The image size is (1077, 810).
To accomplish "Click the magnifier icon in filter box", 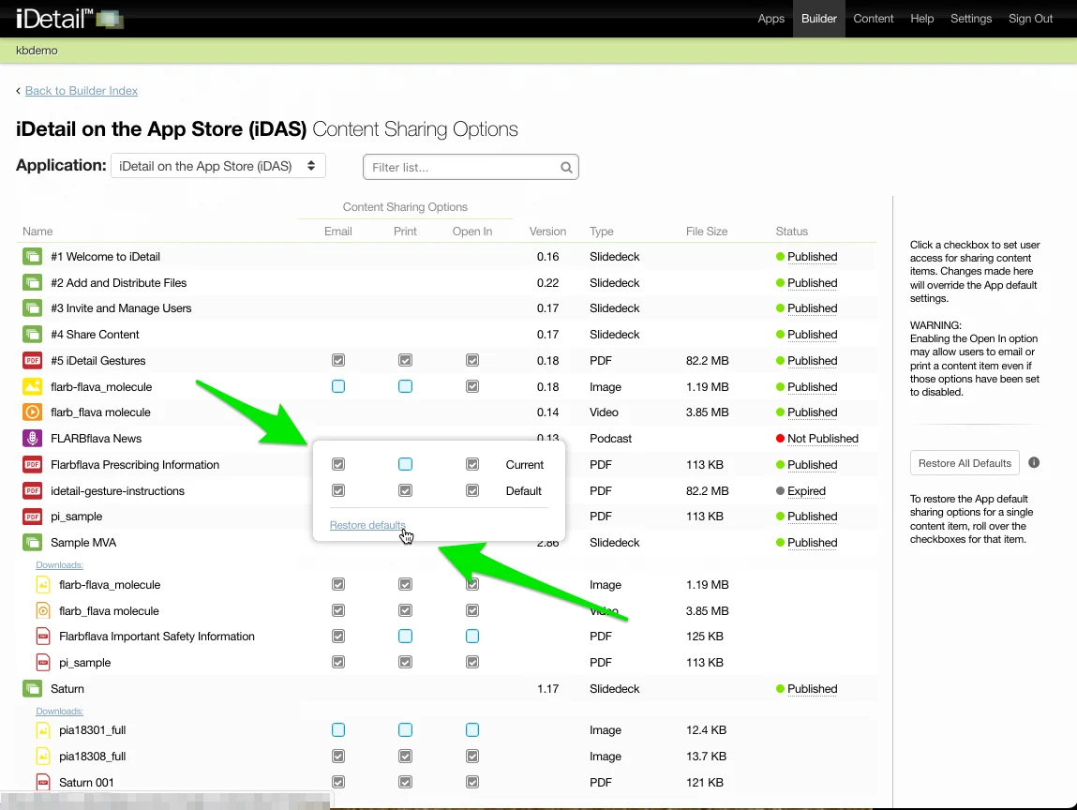I will 566,168.
